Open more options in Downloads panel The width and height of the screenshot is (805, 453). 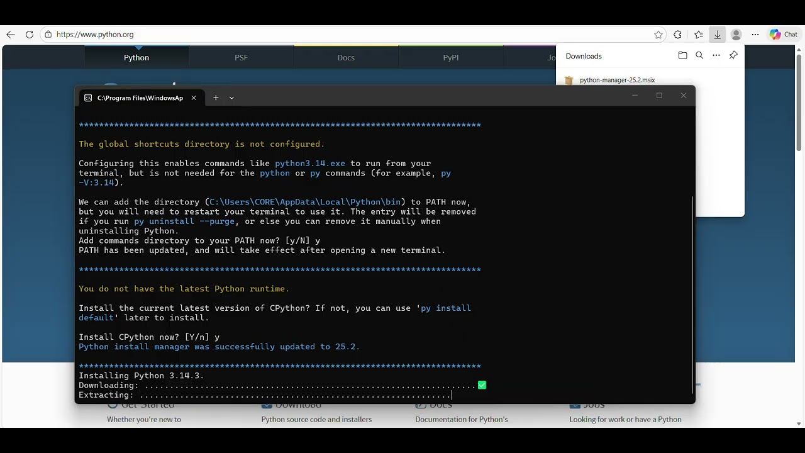(x=716, y=55)
